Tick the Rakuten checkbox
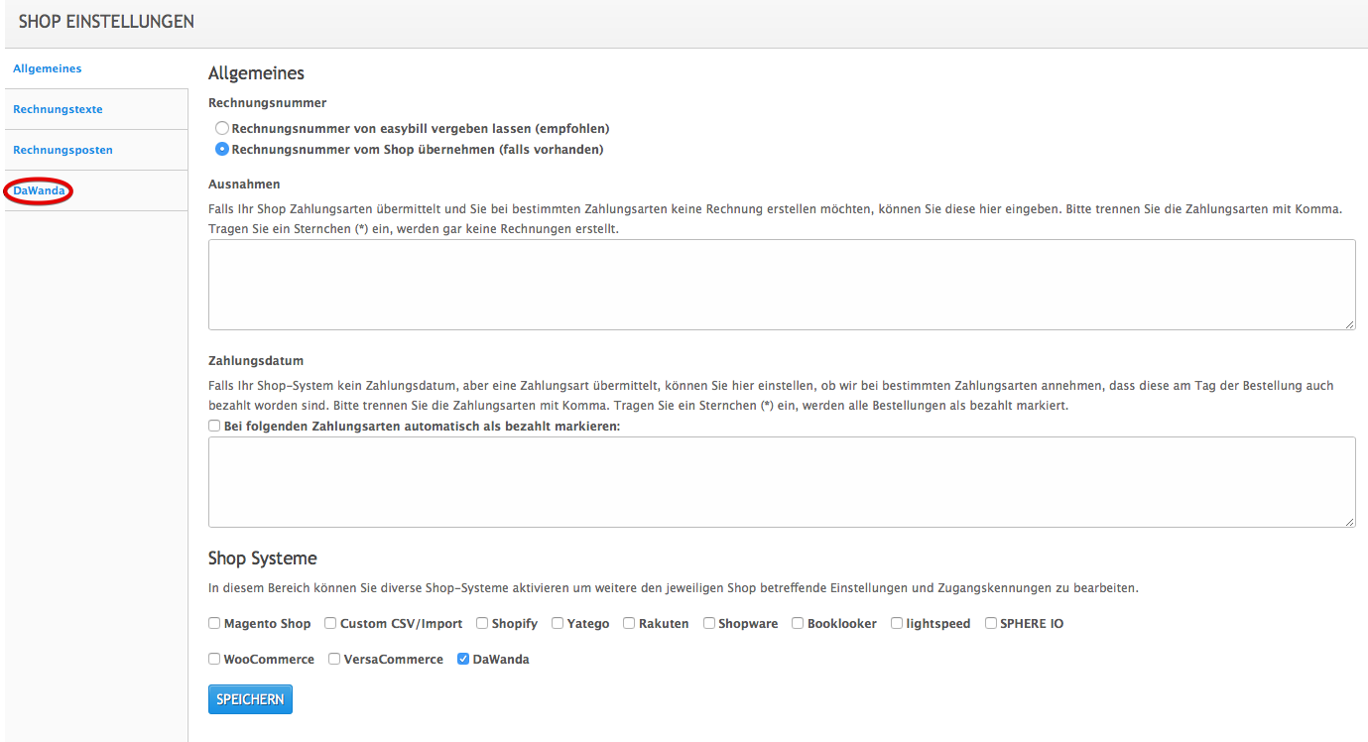This screenshot has height=742, width=1368. click(x=630, y=623)
